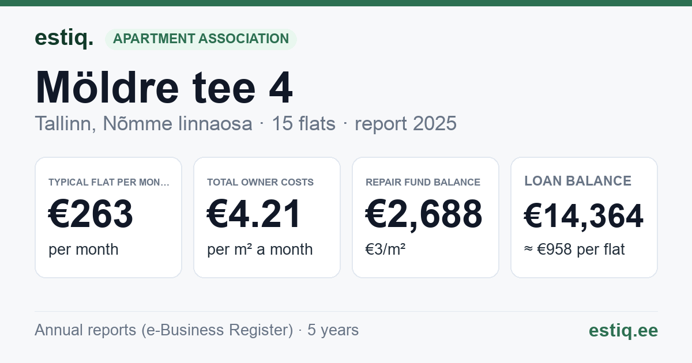Screen dimensions: 692x363
Task: Open the Typical flat per month card
Action: [x=108, y=217]
